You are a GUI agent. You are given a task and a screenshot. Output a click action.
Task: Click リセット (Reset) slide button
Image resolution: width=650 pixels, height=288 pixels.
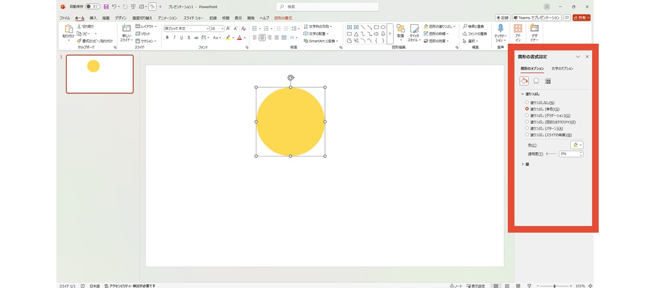(x=143, y=34)
